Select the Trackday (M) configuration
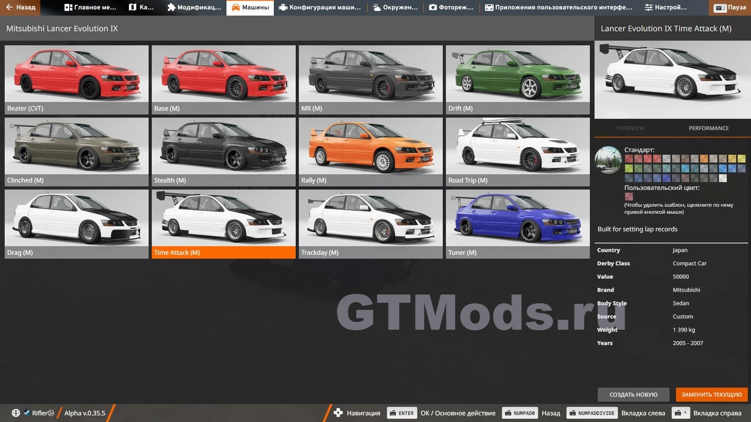The height and width of the screenshot is (422, 751). [x=371, y=224]
